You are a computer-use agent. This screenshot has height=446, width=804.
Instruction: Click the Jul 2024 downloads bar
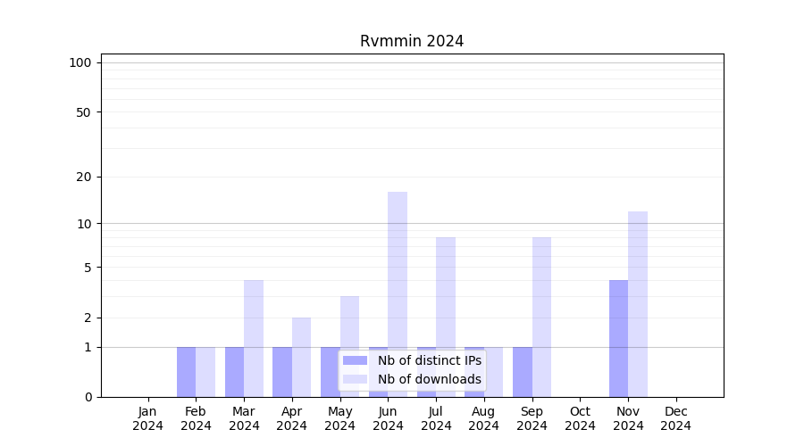click(x=446, y=317)
